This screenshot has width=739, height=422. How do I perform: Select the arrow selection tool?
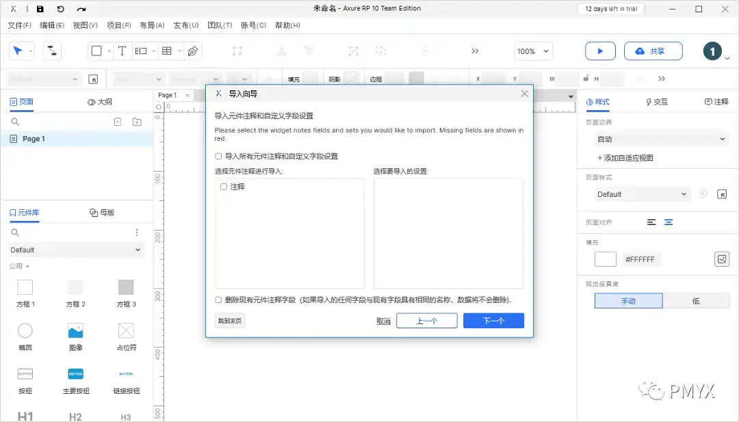click(x=18, y=51)
